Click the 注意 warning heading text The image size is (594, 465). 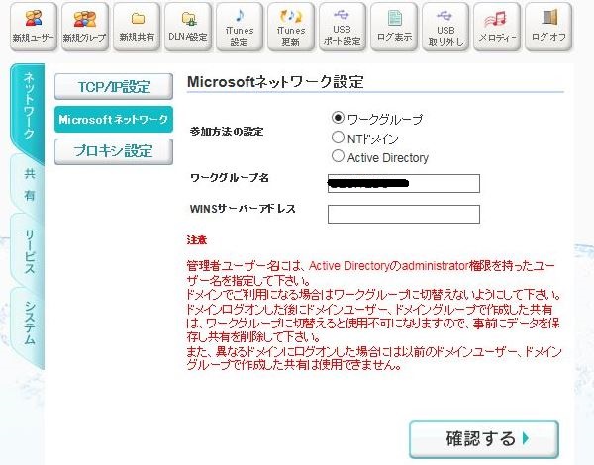197,240
